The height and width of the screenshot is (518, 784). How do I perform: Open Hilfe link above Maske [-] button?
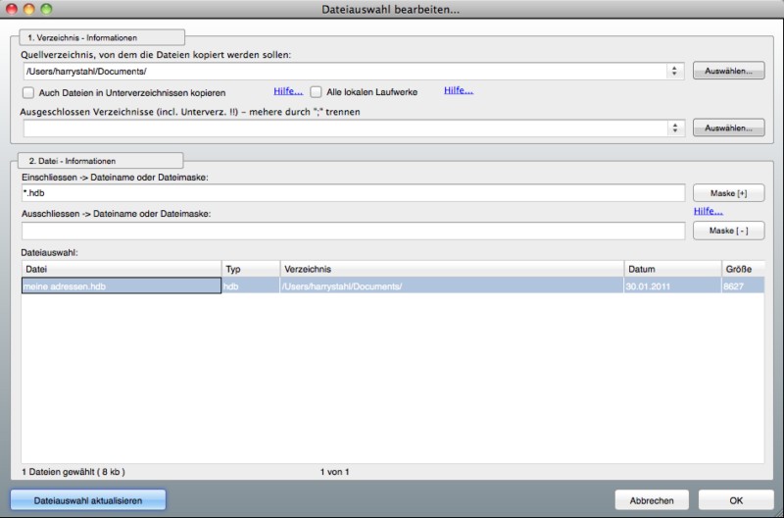point(708,211)
